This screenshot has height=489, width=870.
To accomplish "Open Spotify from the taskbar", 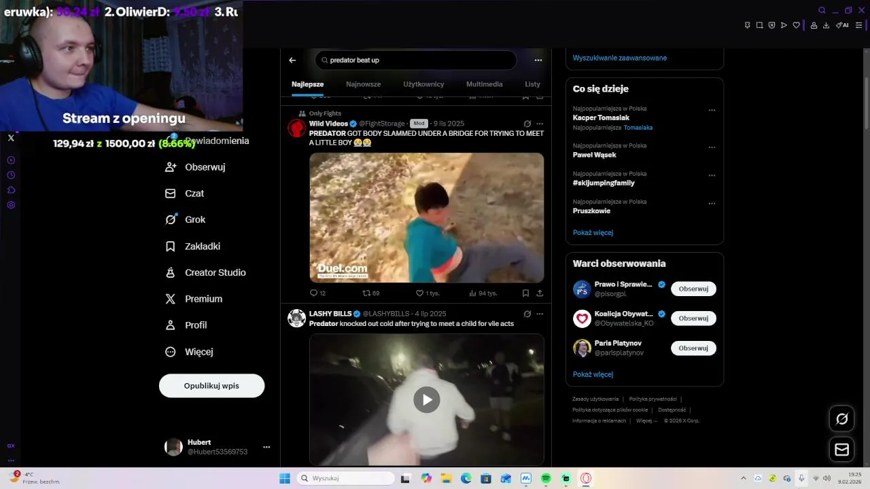I will click(x=546, y=478).
